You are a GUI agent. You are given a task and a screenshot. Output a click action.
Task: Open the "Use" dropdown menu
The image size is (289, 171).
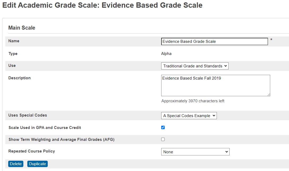pyautogui.click(x=195, y=66)
